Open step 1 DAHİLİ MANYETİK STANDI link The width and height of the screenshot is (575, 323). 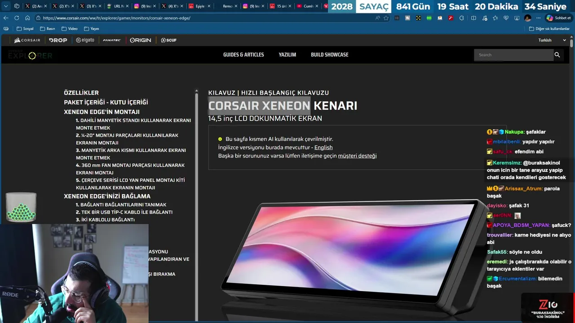(x=133, y=124)
